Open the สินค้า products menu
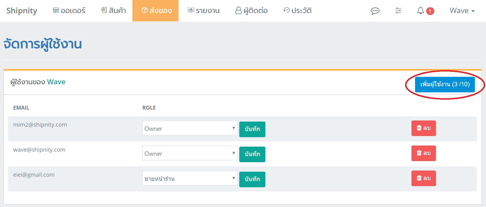 [x=114, y=11]
